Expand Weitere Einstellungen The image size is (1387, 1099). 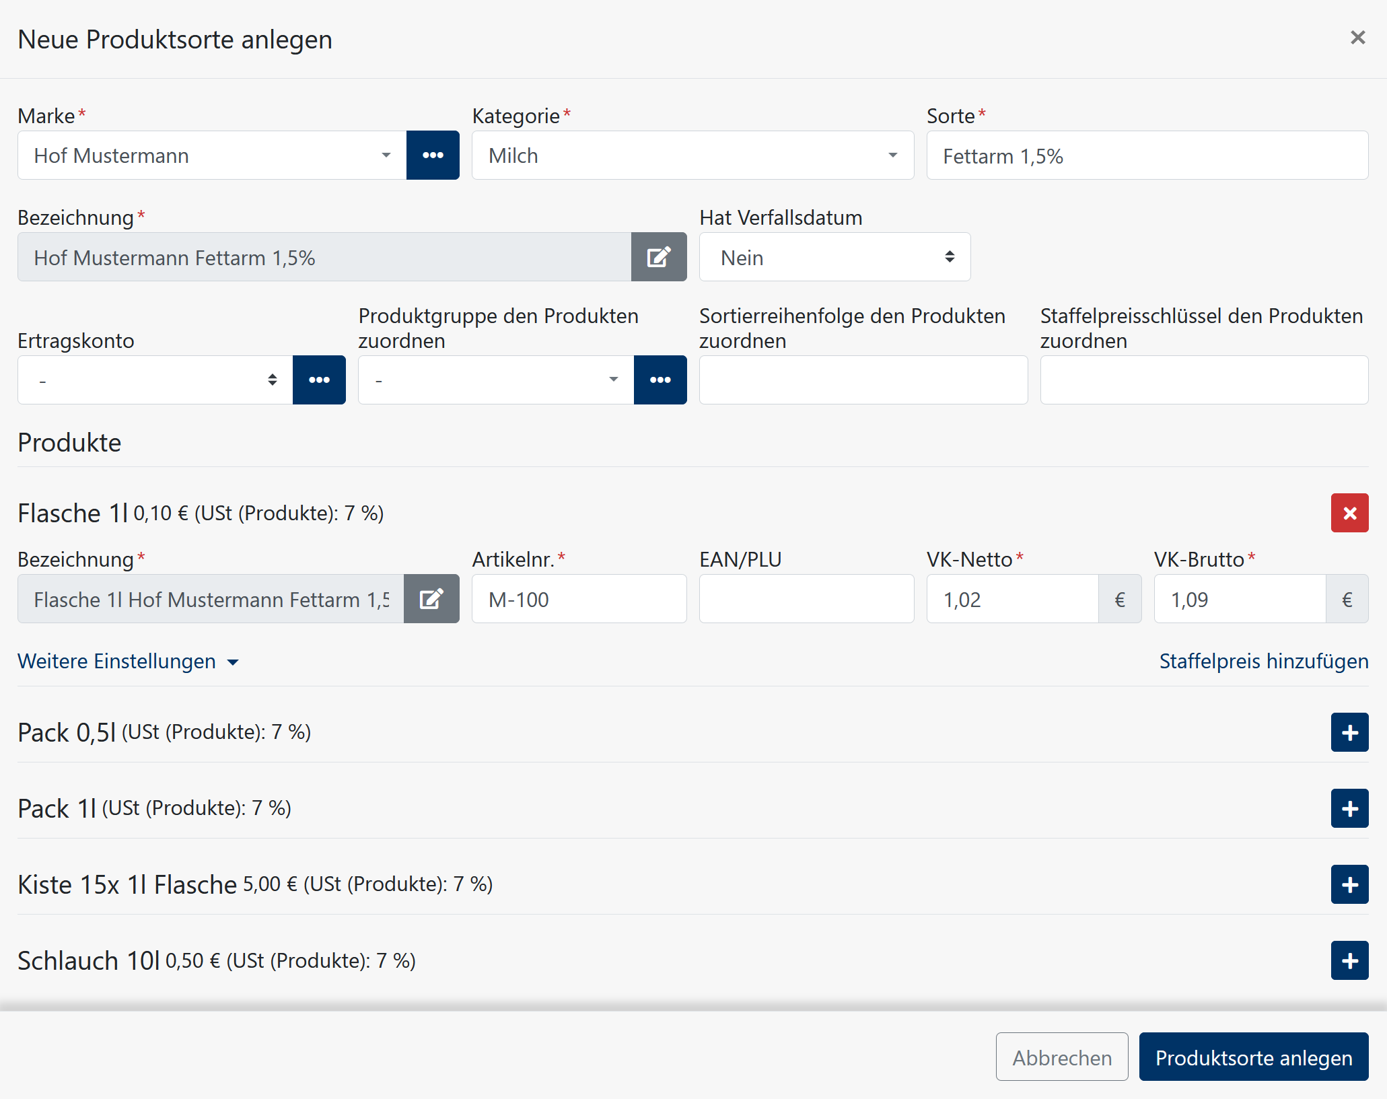click(128, 662)
